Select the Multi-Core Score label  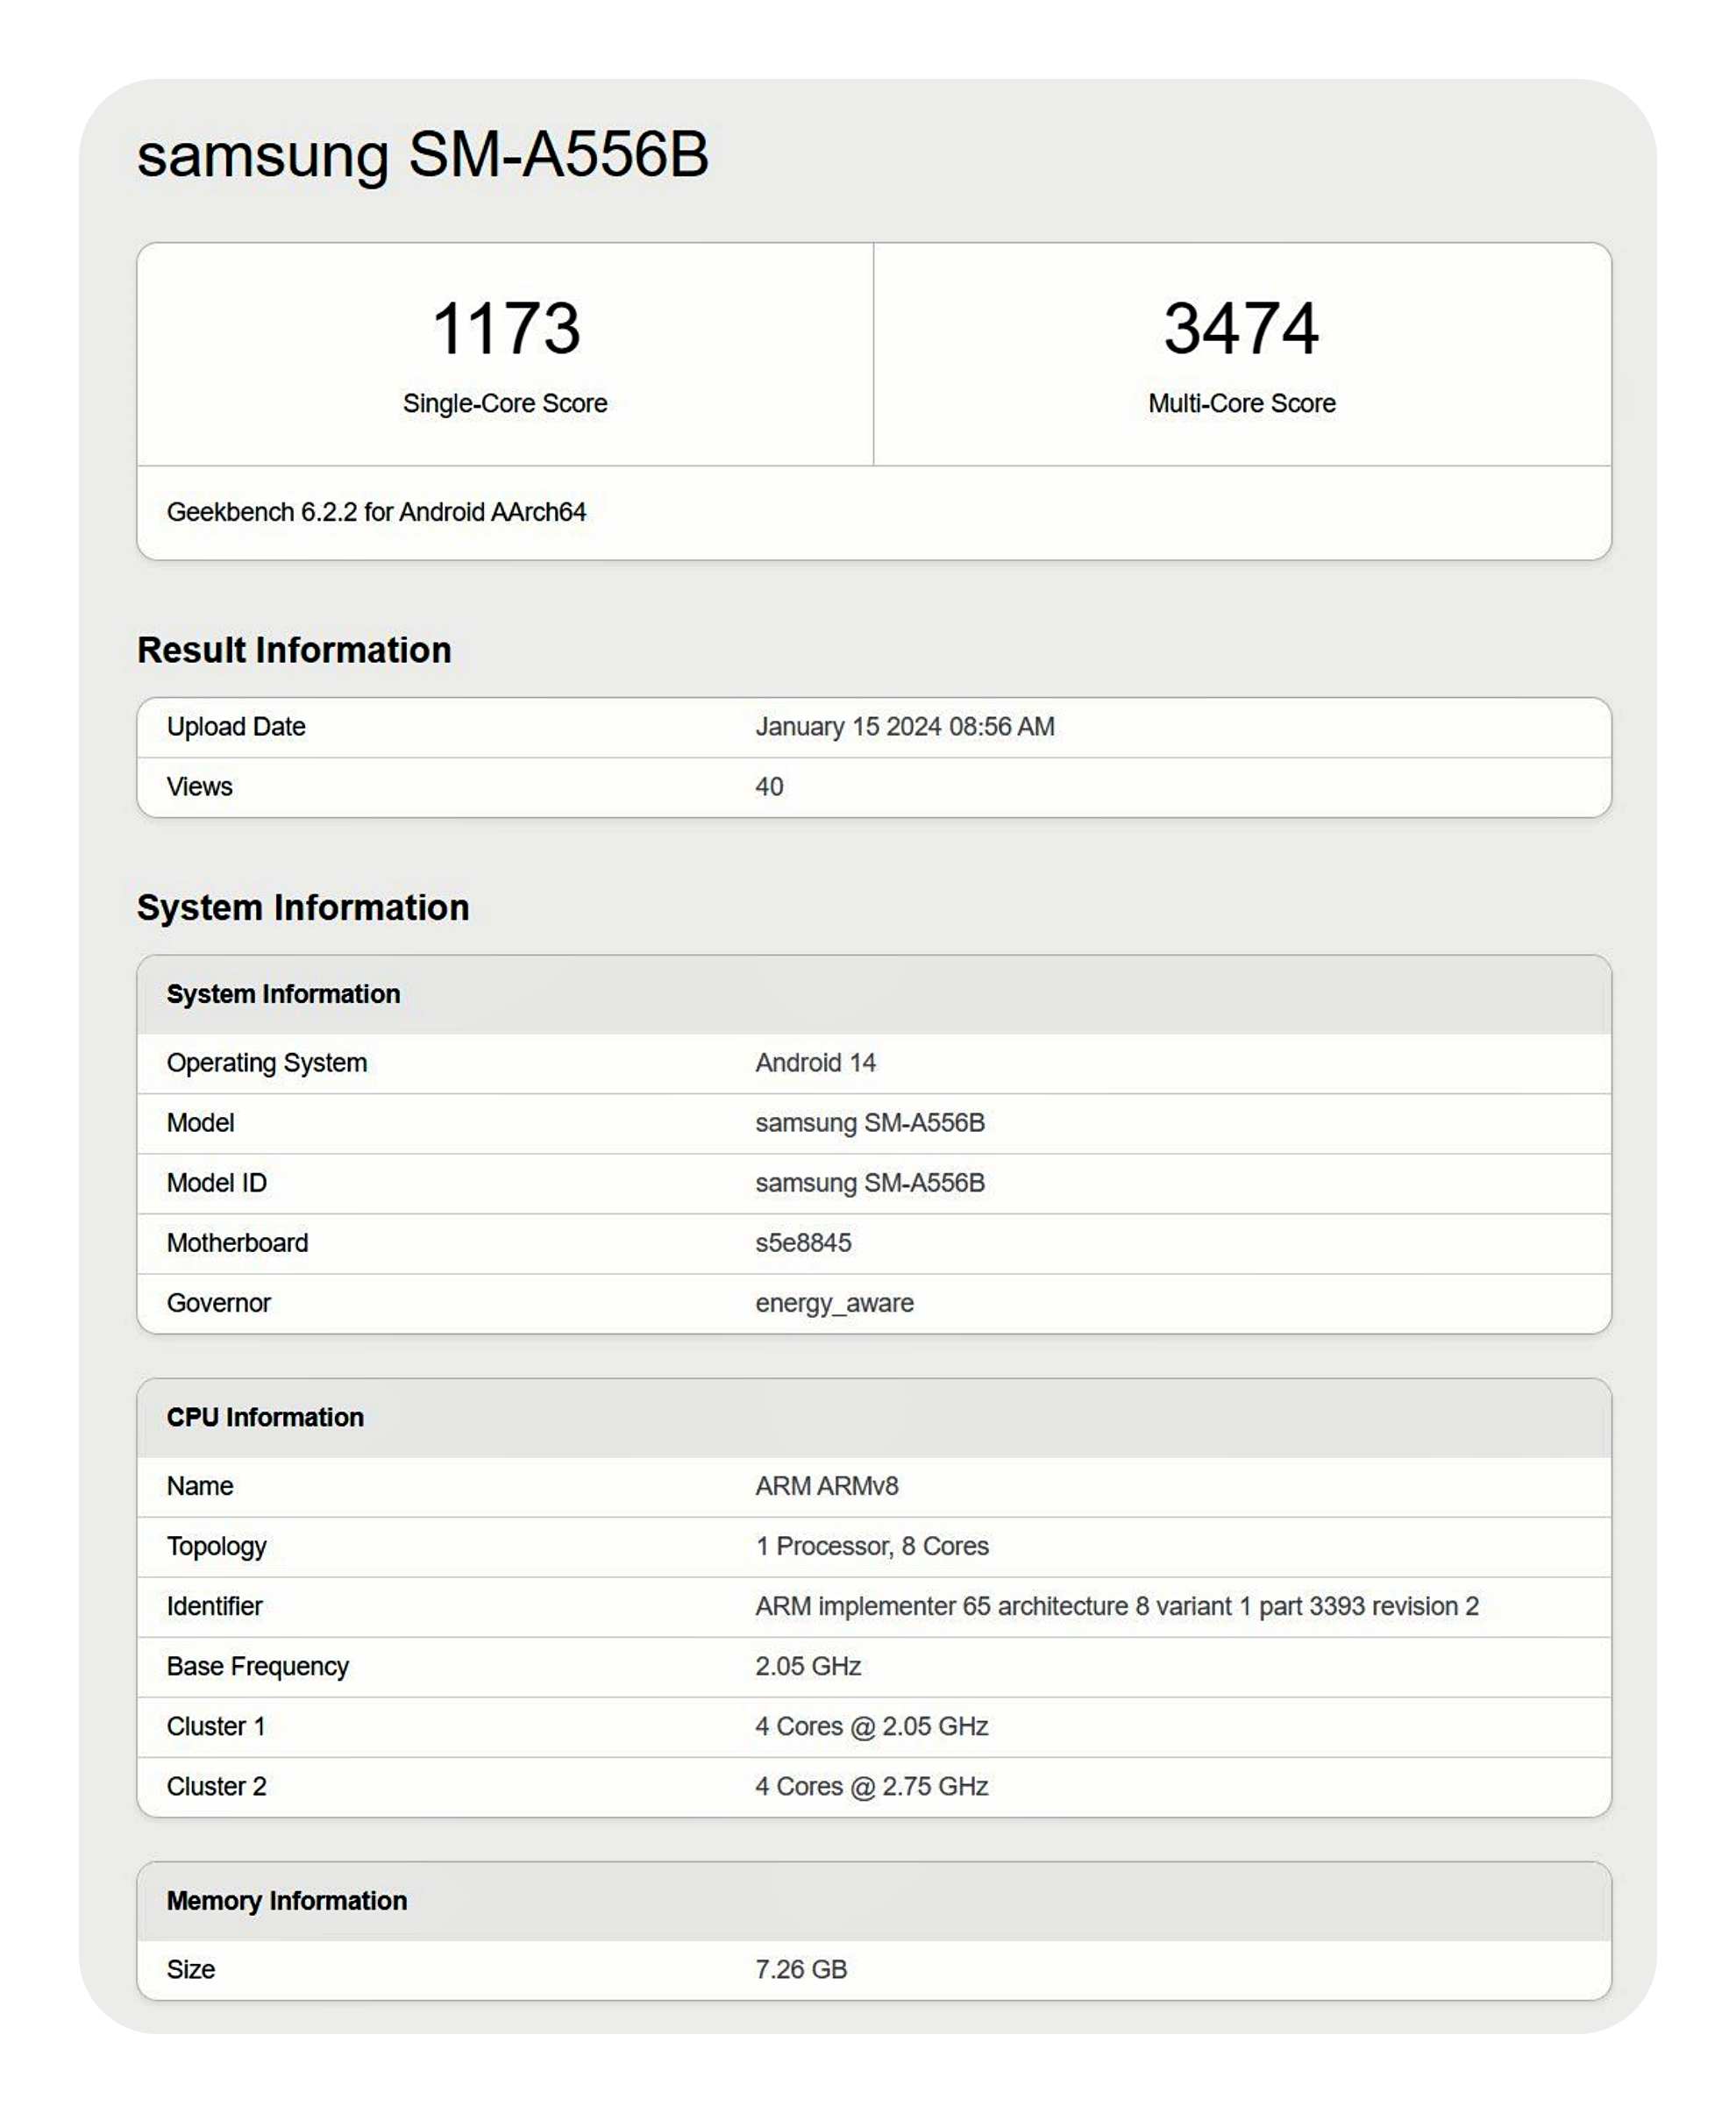[x=1241, y=403]
